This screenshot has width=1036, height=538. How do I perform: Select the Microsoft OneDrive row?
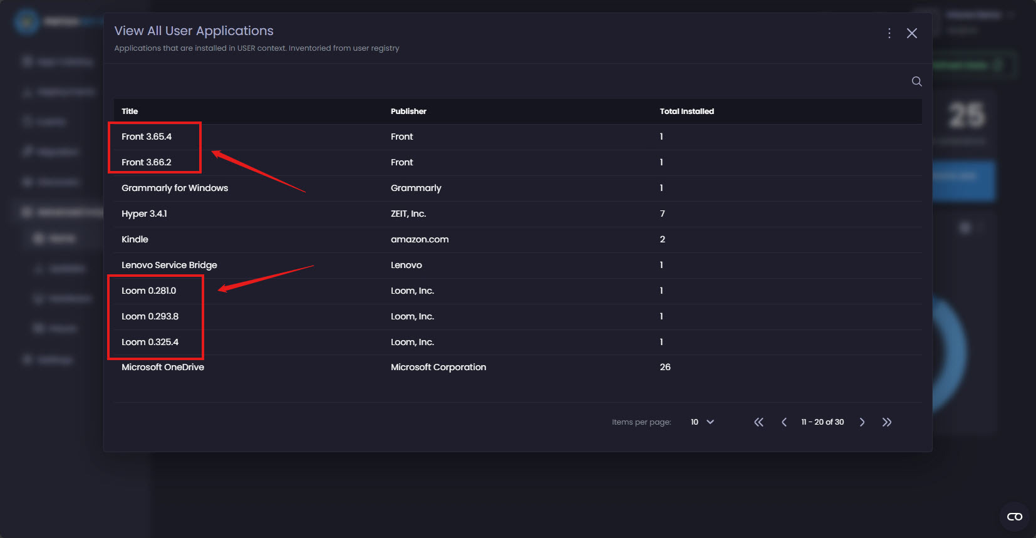click(163, 367)
